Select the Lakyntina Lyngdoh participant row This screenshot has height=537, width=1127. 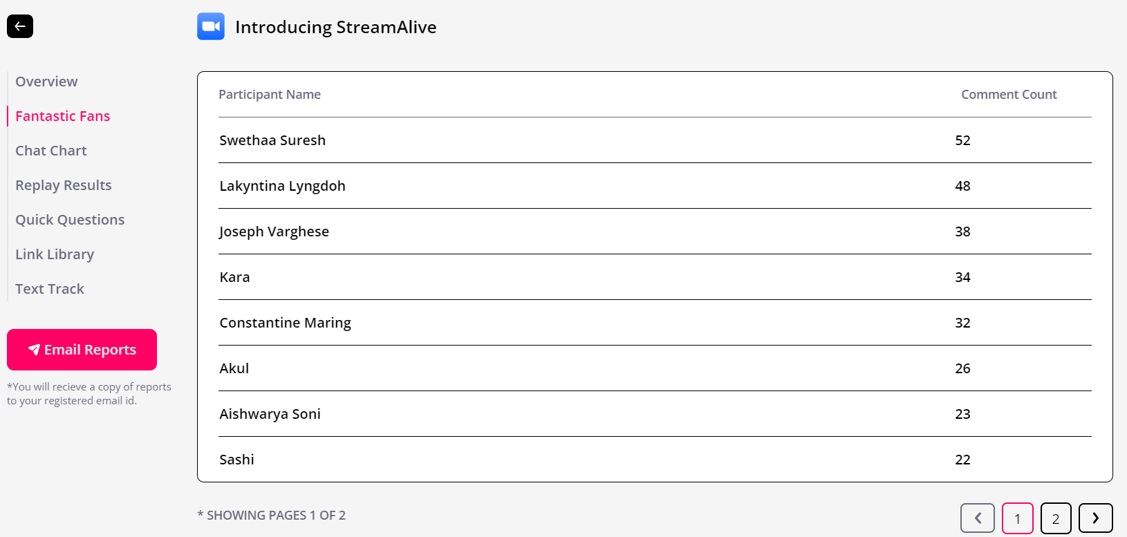655,186
